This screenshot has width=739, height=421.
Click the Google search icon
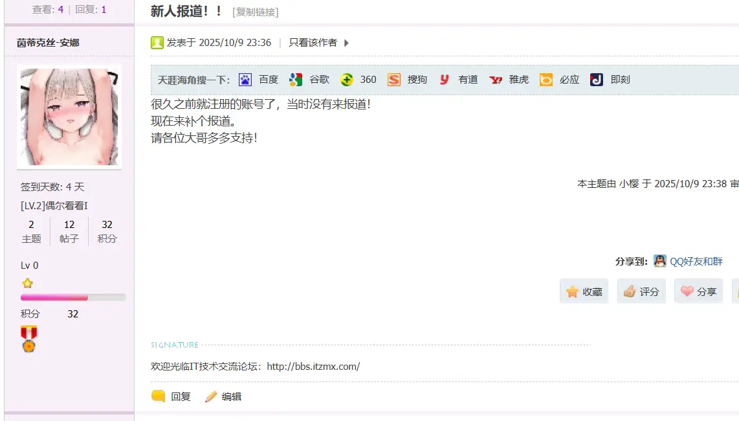coord(296,80)
